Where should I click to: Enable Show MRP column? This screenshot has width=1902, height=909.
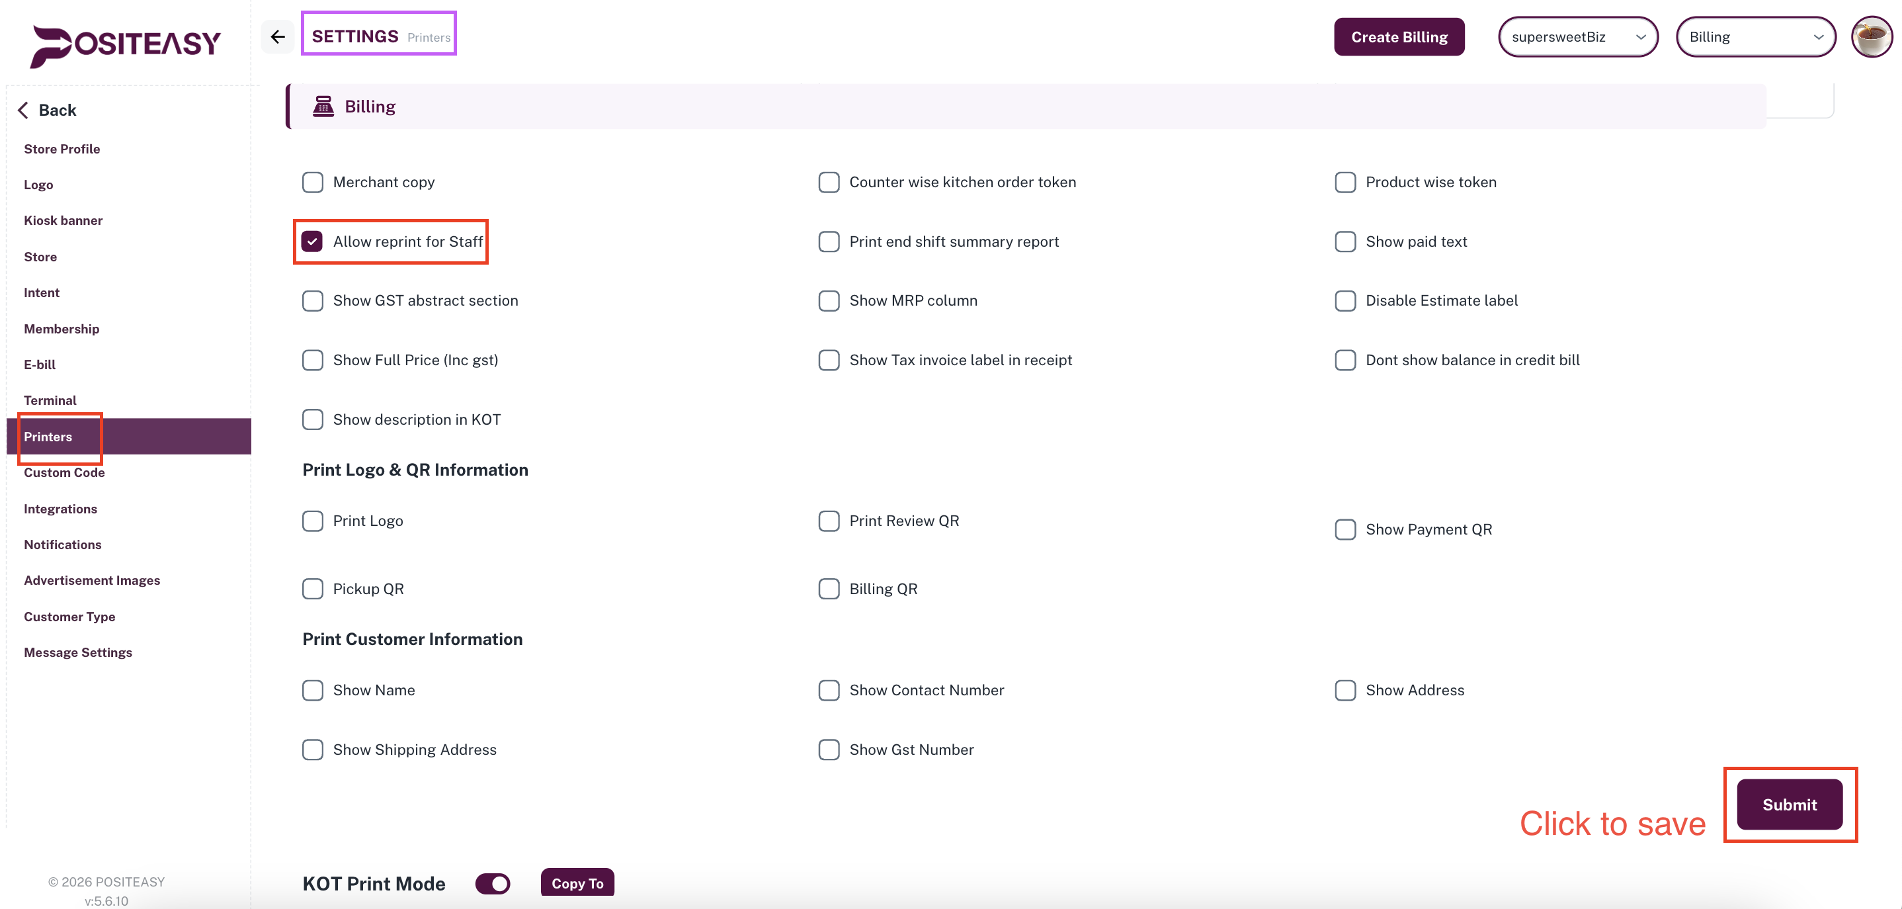[x=829, y=300]
